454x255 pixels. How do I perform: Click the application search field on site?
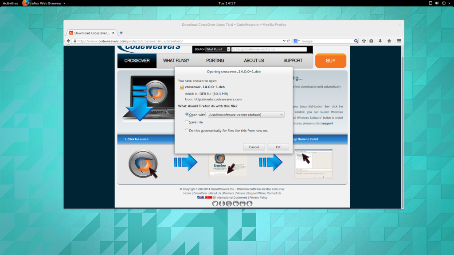[x=269, y=49]
